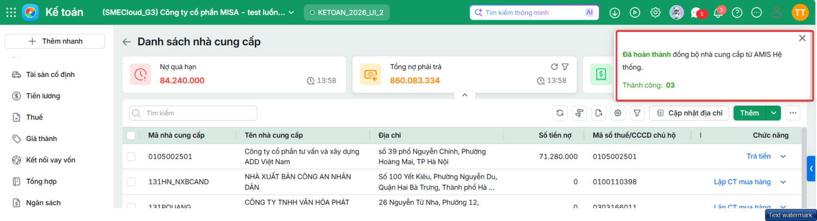Open the app grid launcher icon
Screen dimensions: 817x221
11,12
